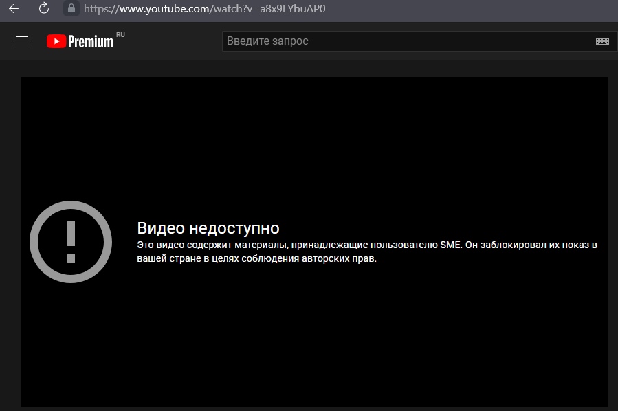The image size is (618, 411).
Task: Open site info via the padlock icon
Action: point(71,8)
